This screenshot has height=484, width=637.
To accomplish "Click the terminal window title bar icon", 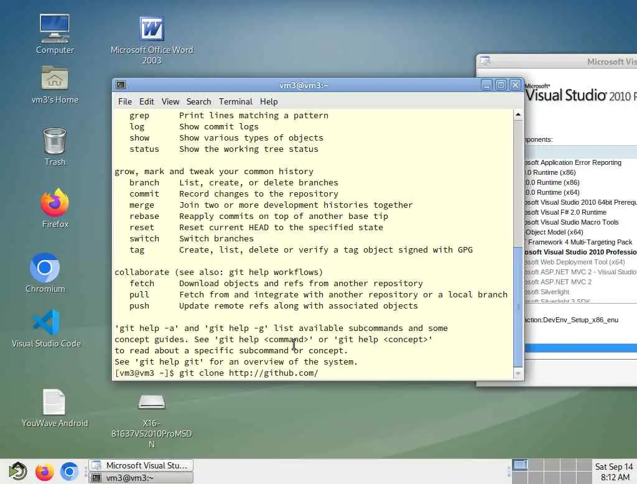I will click(121, 85).
